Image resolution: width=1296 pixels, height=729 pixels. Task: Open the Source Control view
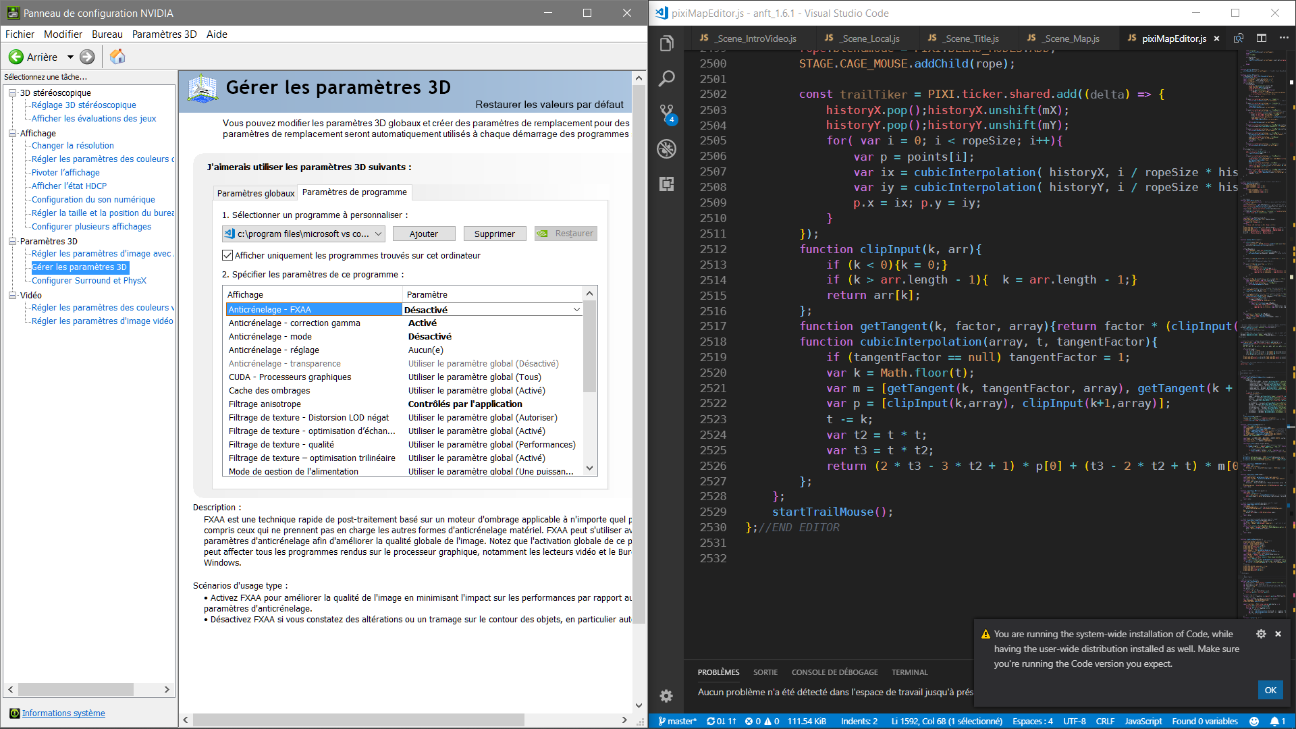(666, 113)
